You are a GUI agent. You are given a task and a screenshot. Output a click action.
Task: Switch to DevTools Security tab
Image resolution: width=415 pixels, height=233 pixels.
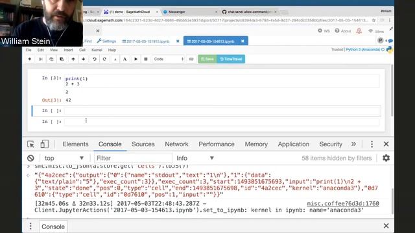point(331,144)
